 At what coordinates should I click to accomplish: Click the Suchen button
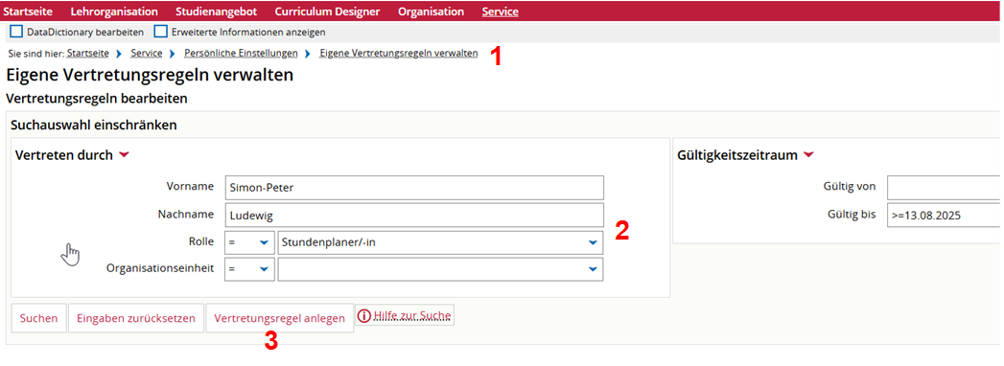39,318
